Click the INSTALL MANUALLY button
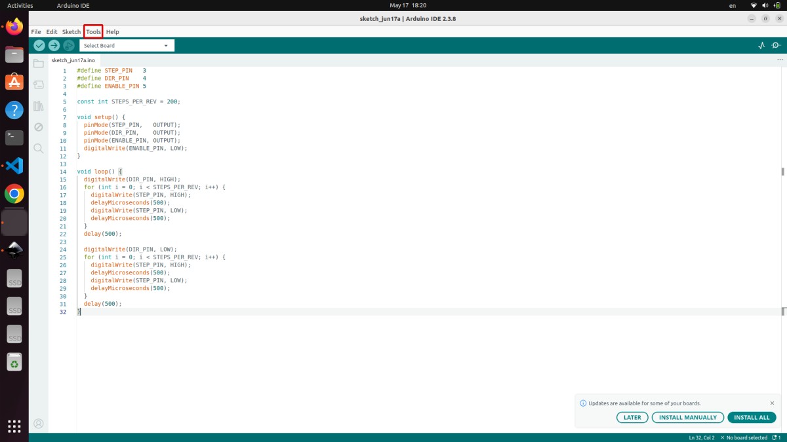The width and height of the screenshot is (787, 442). tap(688, 417)
